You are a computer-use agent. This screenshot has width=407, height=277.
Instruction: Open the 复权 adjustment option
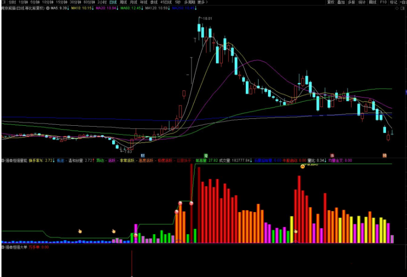(x=330, y=2)
